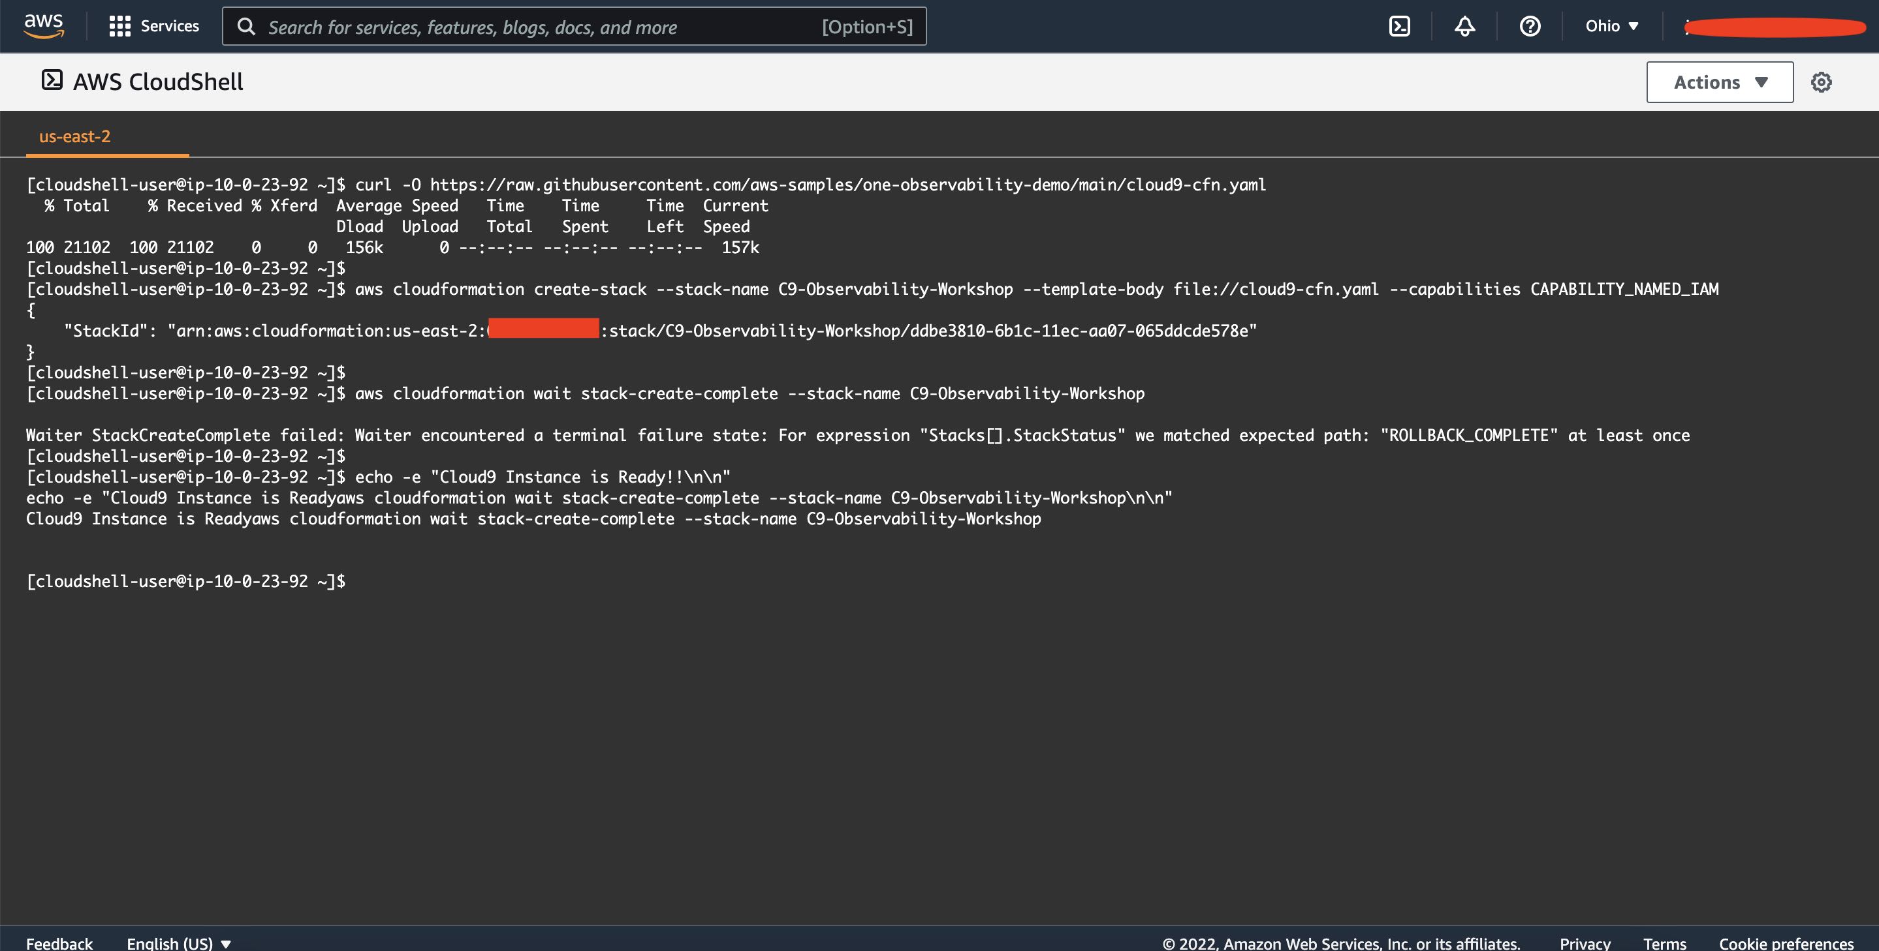The image size is (1879, 951).
Task: Open the Services grid menu icon
Action: click(119, 26)
